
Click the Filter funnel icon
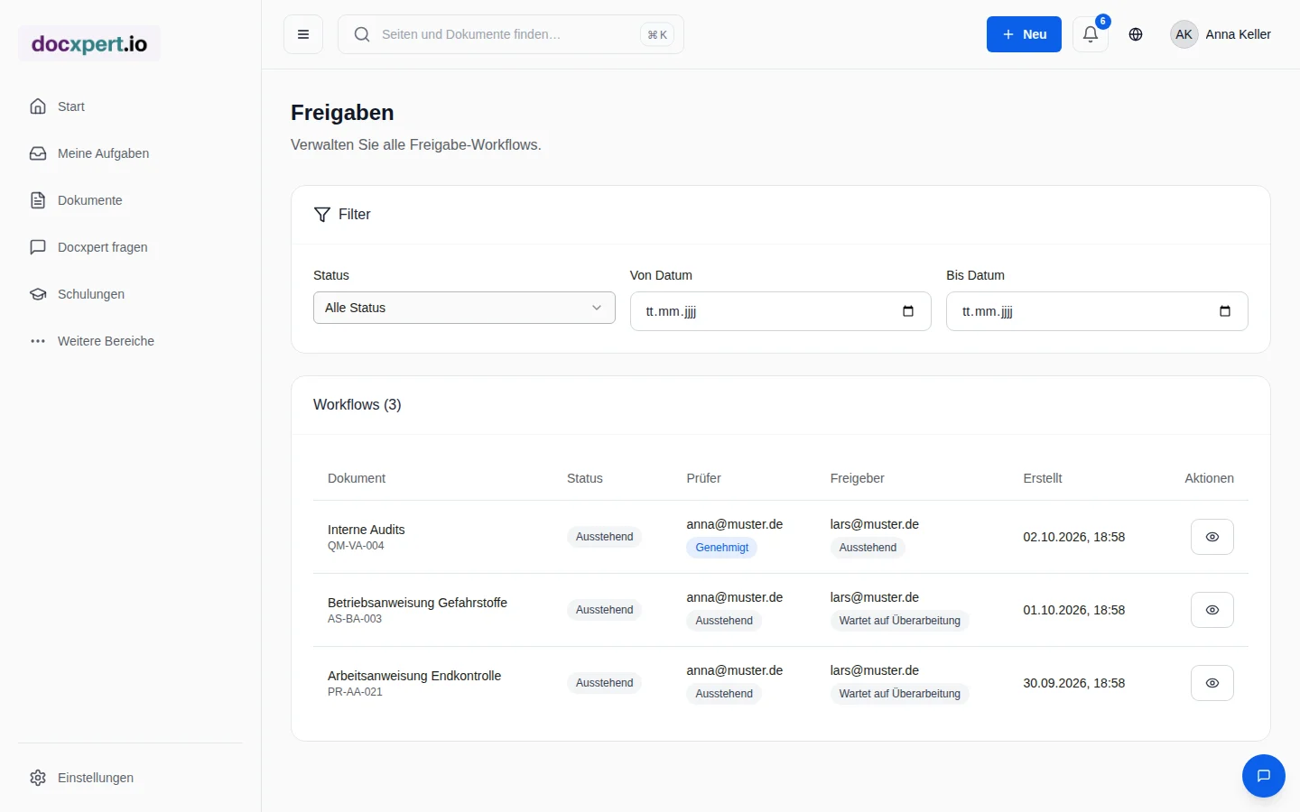tap(321, 214)
